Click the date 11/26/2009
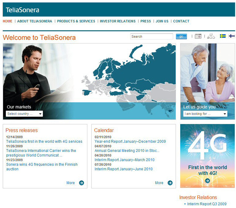The height and width of the screenshot is (208, 236). click(x=14, y=146)
